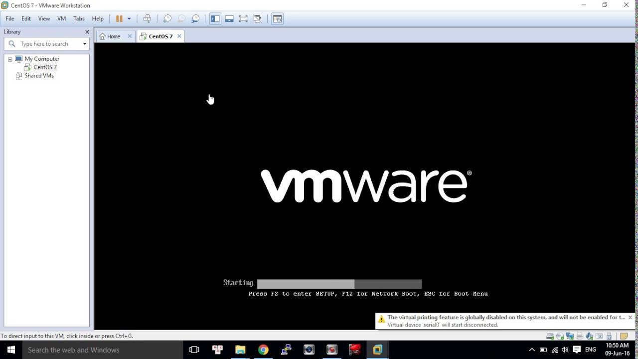Click the ENG language indicator
This screenshot has width=638, height=359.
(x=590, y=350)
